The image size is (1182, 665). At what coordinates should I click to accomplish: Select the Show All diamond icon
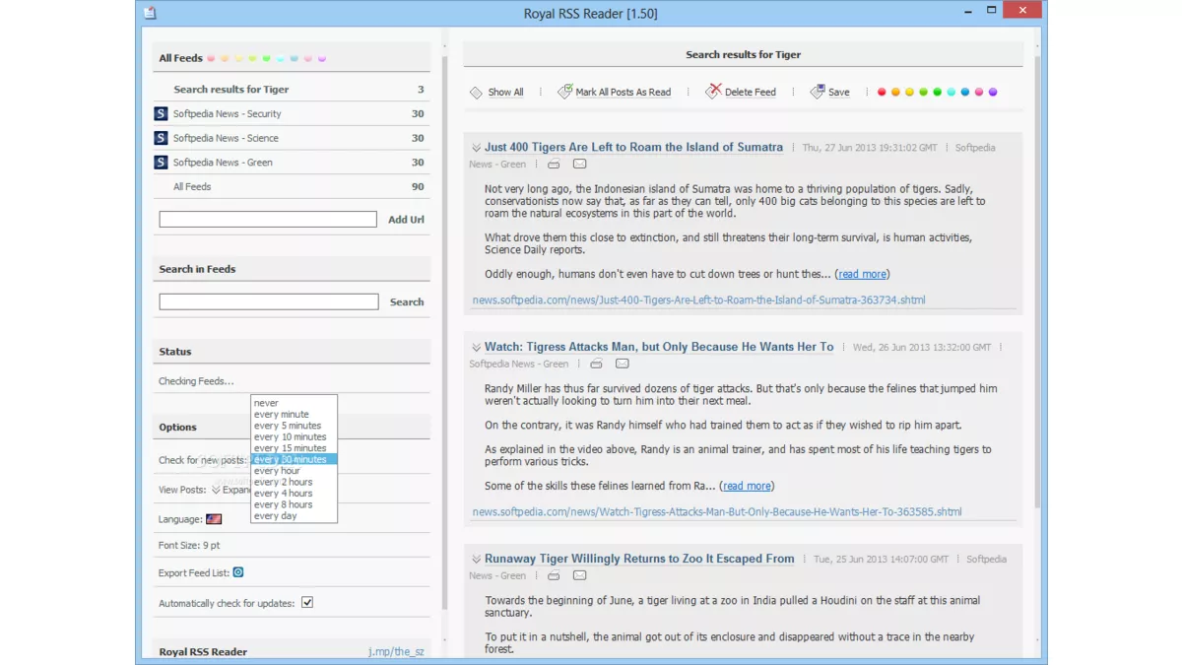tap(475, 92)
